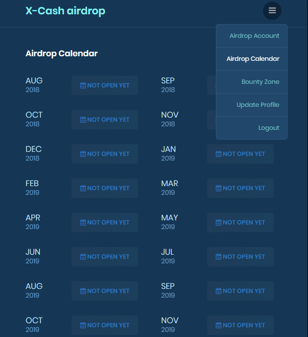Screen dimensions: 308x337
Task: Click NOT OPEN YET button for APR 2019
Action: [105, 222]
